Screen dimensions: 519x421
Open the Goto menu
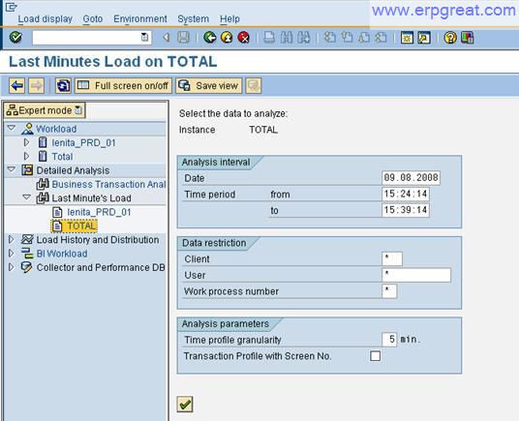pos(92,19)
